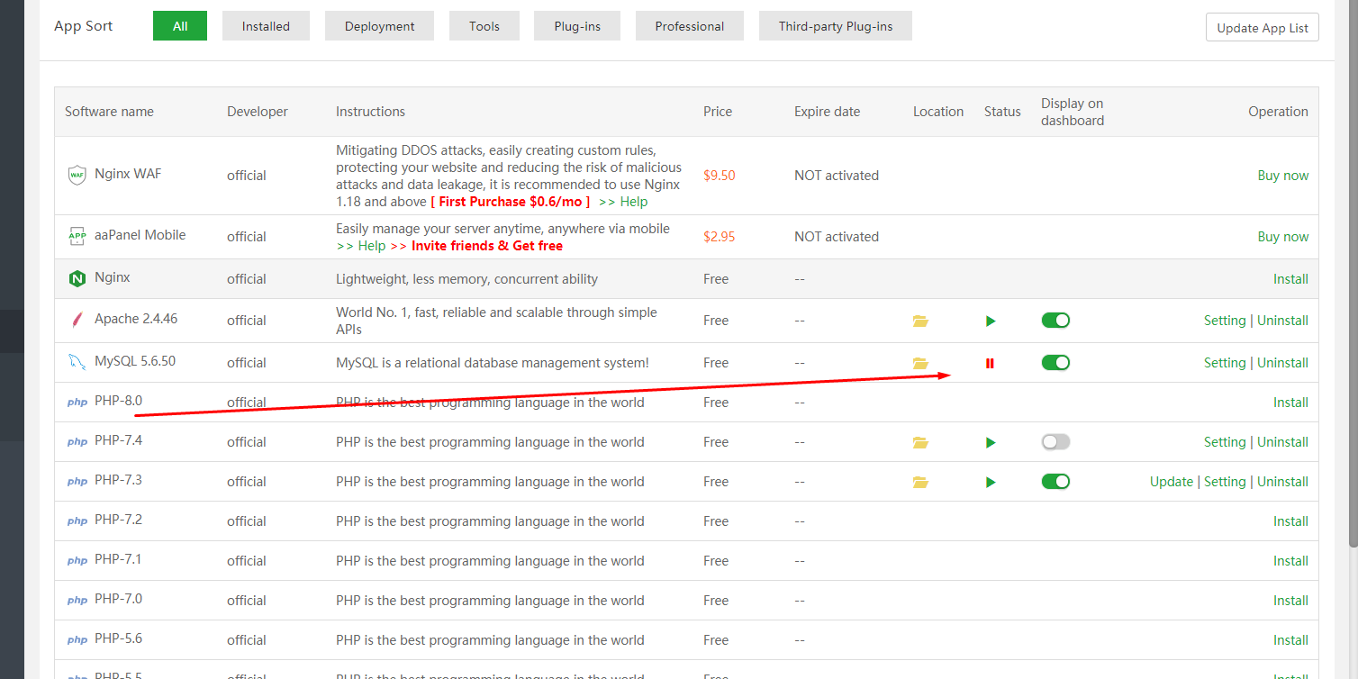Click the PHP-7.3 running status icon
Viewport: 1358px width, 679px height.
[x=991, y=482]
